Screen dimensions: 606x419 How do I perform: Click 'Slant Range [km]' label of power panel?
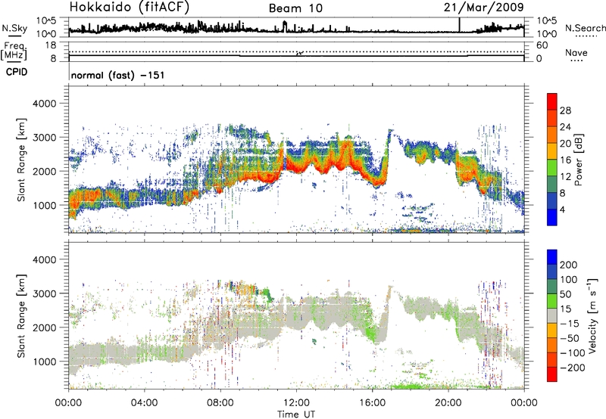click(21, 160)
